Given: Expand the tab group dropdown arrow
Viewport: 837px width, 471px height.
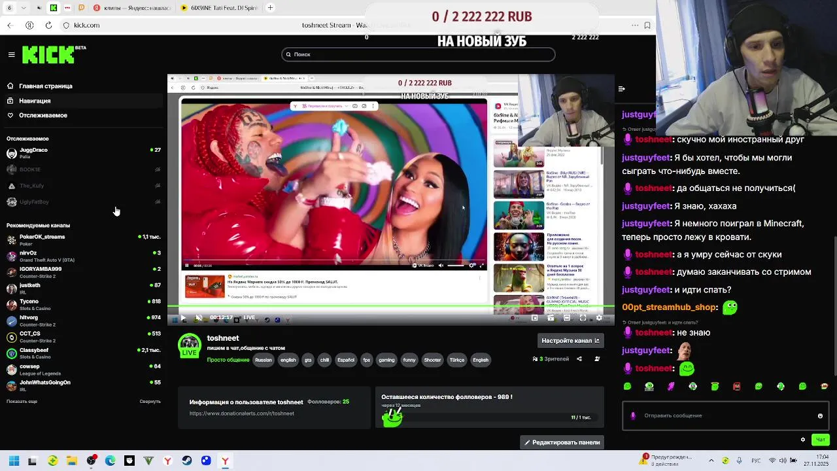Looking at the screenshot, I should point(24,8).
